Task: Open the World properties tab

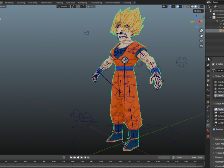Action: click(x=208, y=90)
